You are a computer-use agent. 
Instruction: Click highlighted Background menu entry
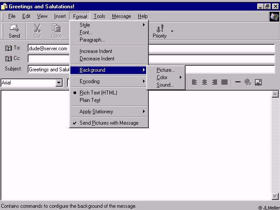108,70
